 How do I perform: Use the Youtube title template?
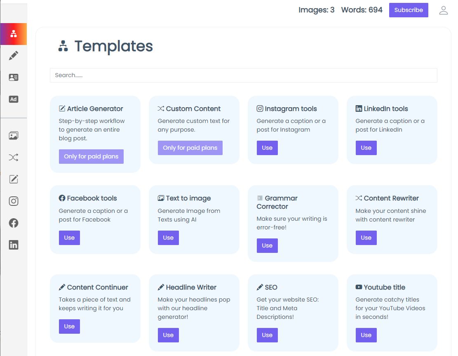[366, 335]
